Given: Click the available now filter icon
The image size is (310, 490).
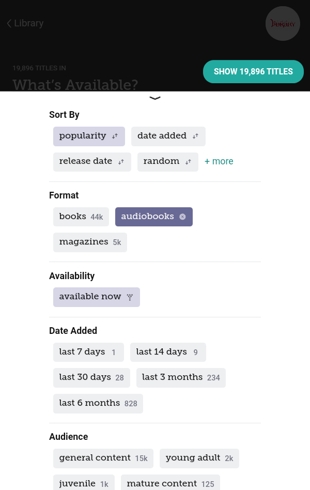Looking at the screenshot, I should pos(130,297).
